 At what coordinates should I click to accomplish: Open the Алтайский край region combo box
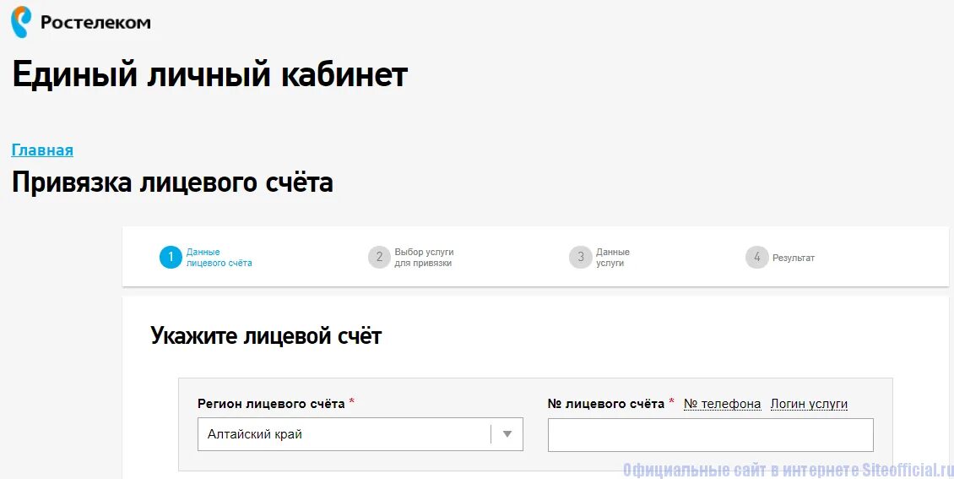point(360,434)
